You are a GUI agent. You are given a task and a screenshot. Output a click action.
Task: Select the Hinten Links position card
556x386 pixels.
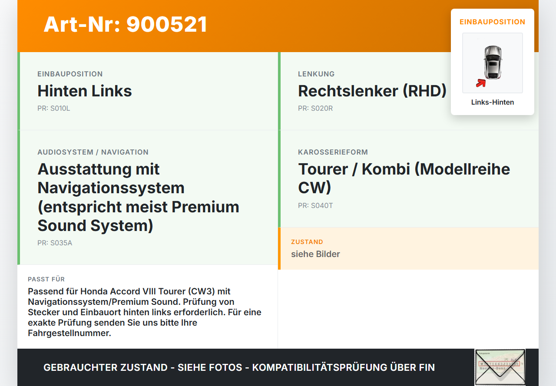coord(148,91)
